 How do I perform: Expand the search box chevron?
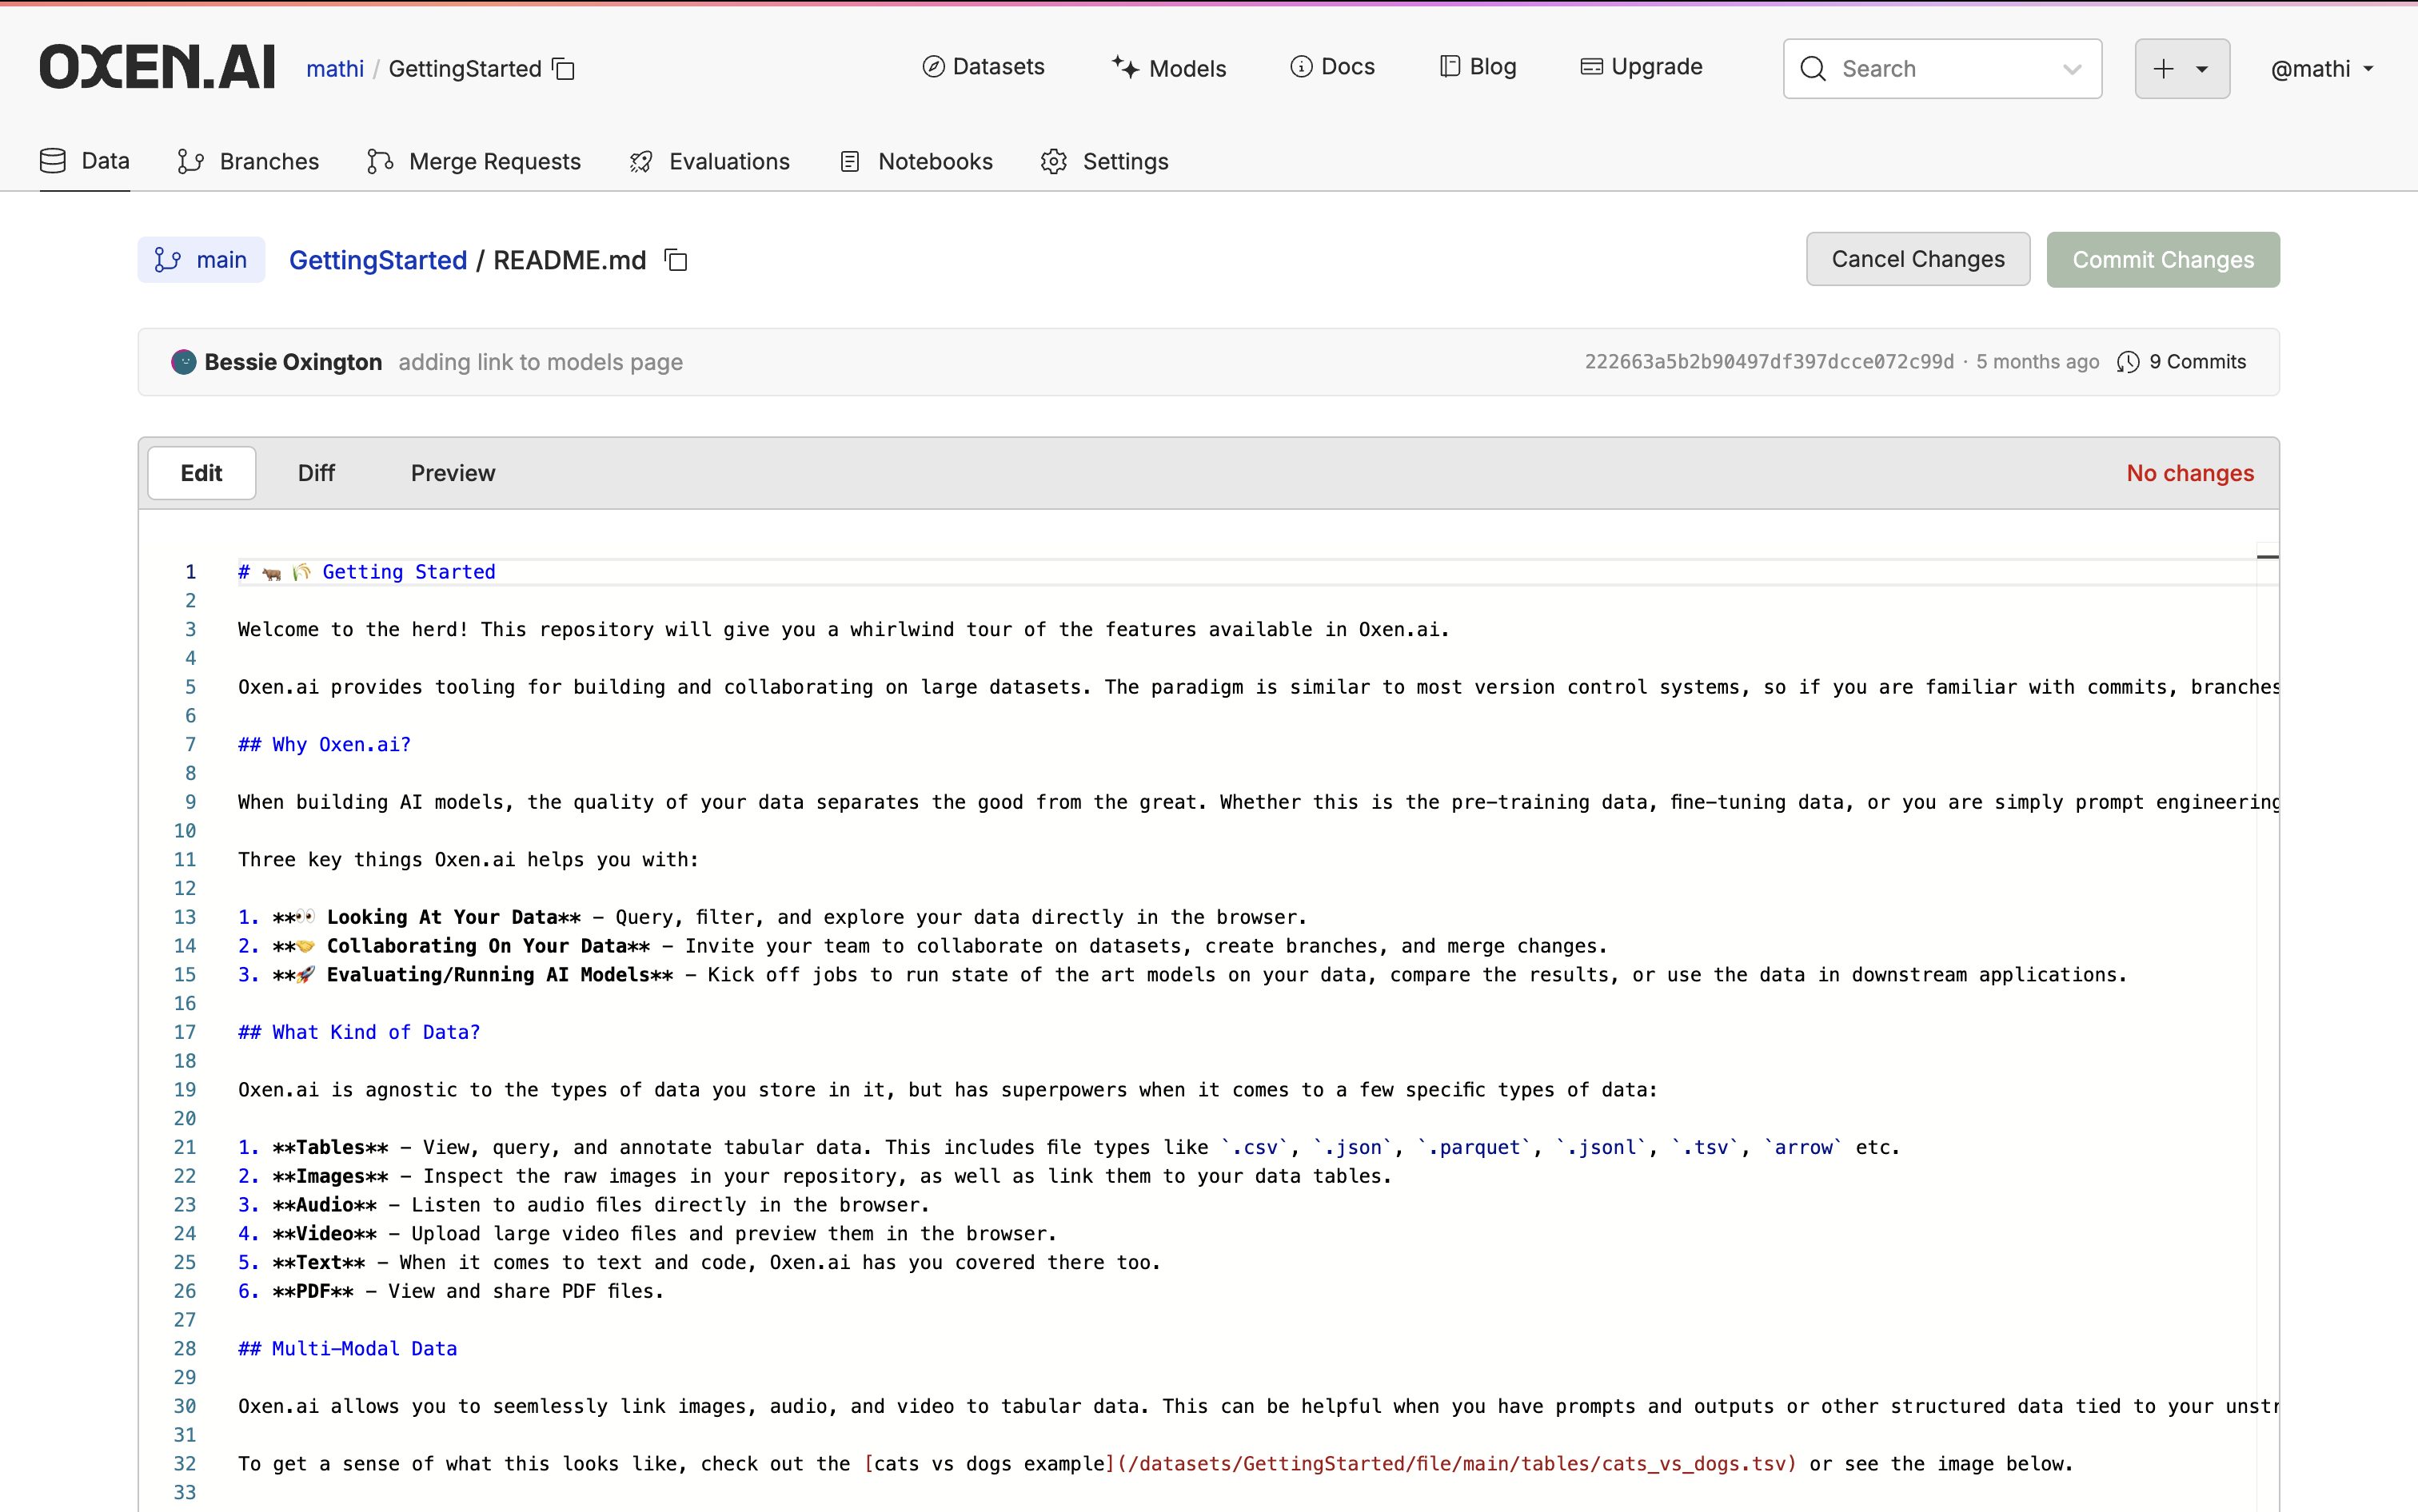pyautogui.click(x=2072, y=69)
